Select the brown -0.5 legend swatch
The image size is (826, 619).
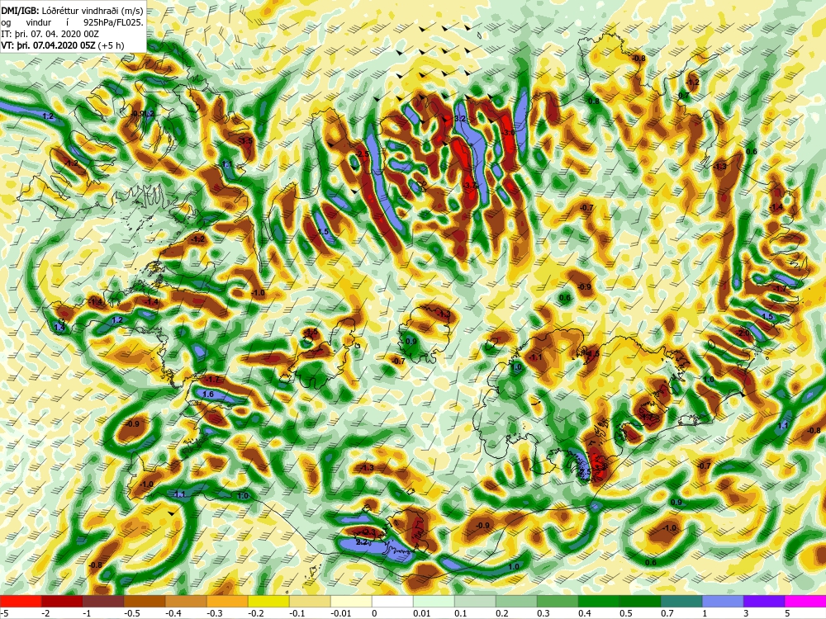tap(145, 601)
